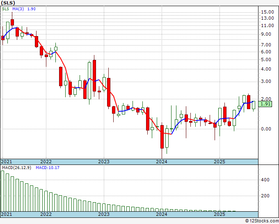Click the 15.00 price axis label

267,12
